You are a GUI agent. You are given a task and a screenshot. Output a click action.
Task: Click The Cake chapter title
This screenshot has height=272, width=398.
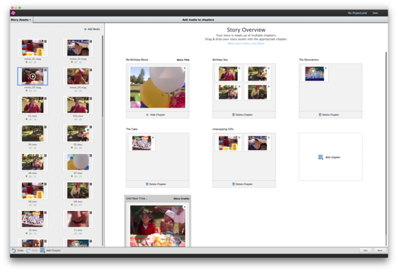tap(132, 129)
